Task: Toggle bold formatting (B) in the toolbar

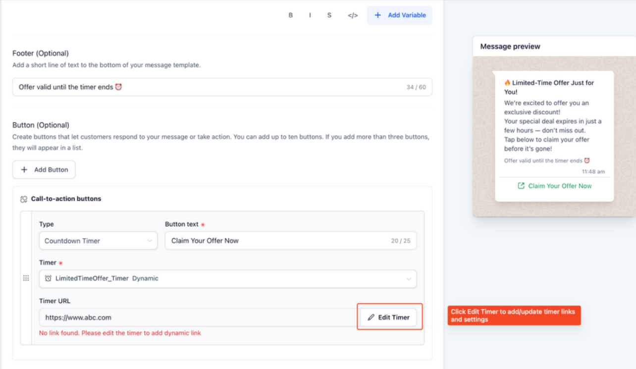Action: pyautogui.click(x=290, y=15)
